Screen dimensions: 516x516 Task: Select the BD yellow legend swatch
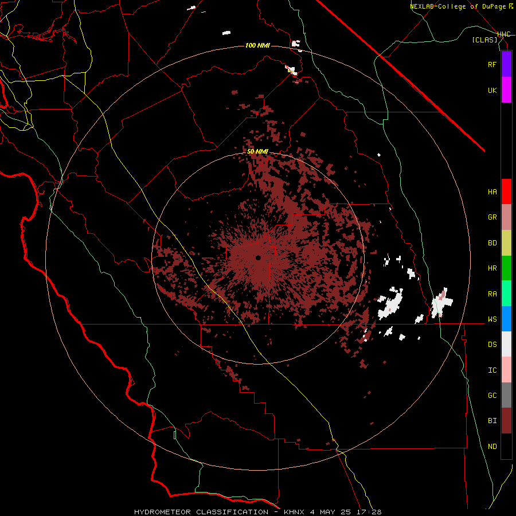pyautogui.click(x=506, y=243)
